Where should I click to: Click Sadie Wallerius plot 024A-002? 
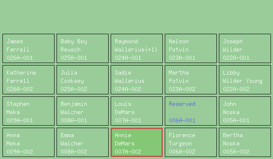[x=137, y=79]
